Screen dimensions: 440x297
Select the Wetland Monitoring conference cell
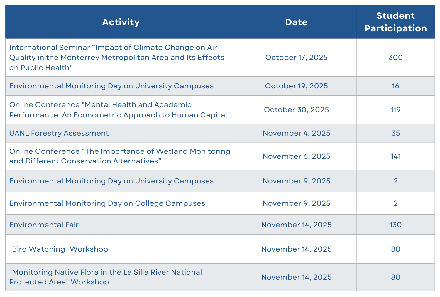121,156
